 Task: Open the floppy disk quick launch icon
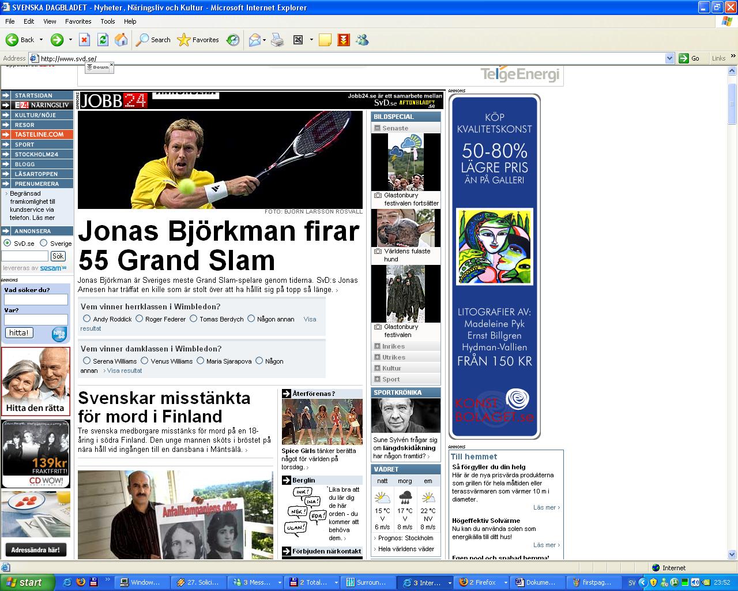point(93,582)
